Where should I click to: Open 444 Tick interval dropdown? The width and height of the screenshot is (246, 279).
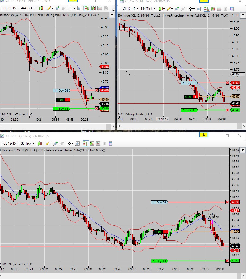[28, 8]
